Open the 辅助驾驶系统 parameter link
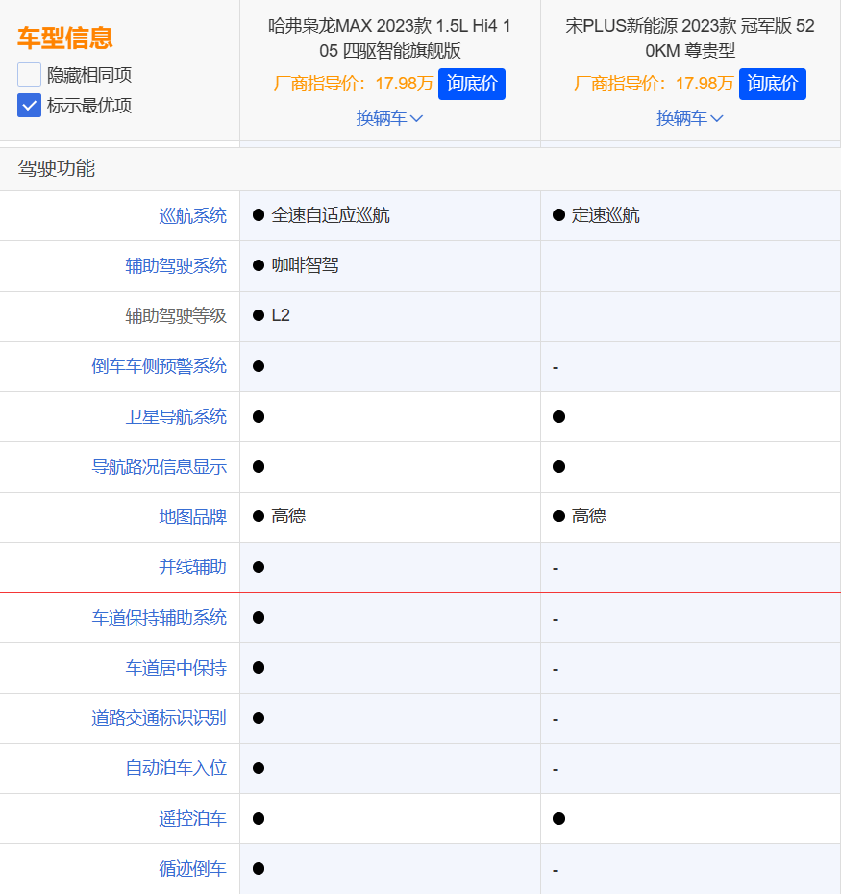Screen dimensions: 841x894 click(176, 265)
